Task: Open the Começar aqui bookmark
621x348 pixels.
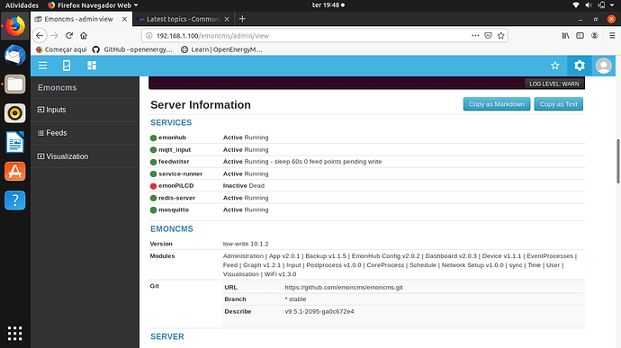Action: [x=61, y=49]
